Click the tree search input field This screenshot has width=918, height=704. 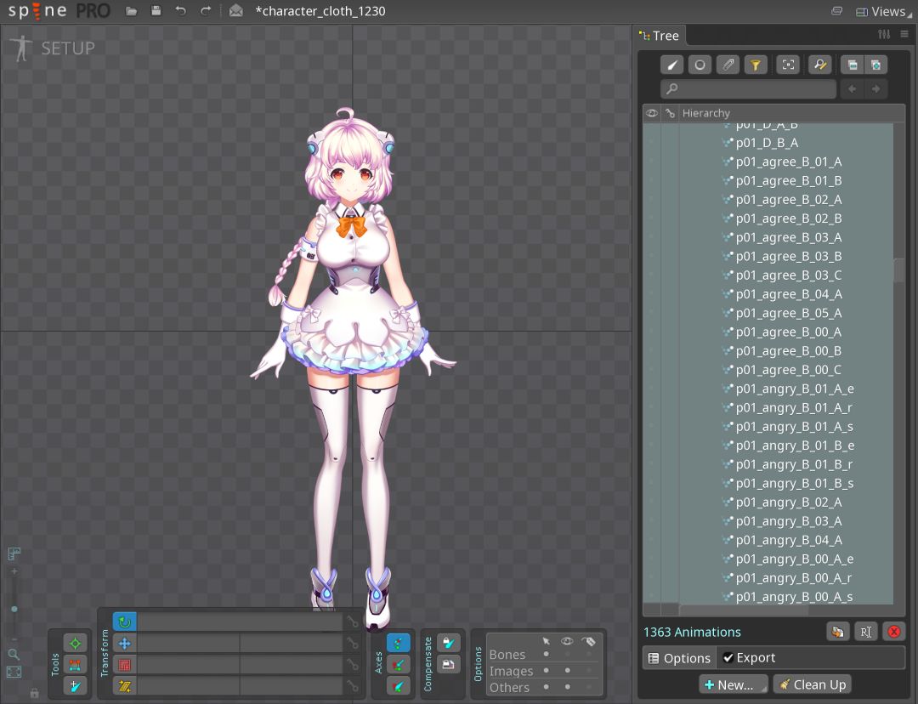pyautogui.click(x=748, y=89)
